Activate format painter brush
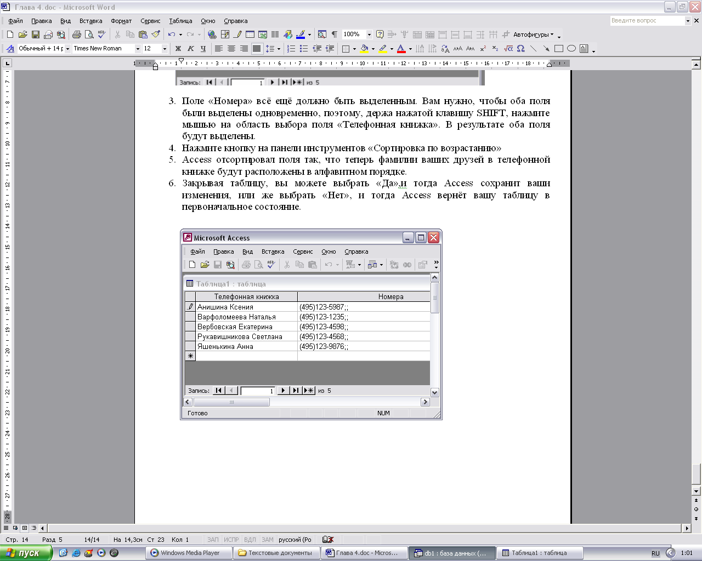 [x=156, y=35]
